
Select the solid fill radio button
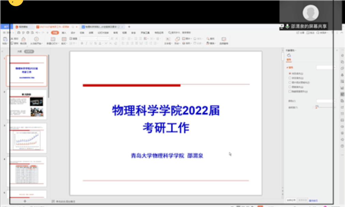pyautogui.click(x=290, y=73)
